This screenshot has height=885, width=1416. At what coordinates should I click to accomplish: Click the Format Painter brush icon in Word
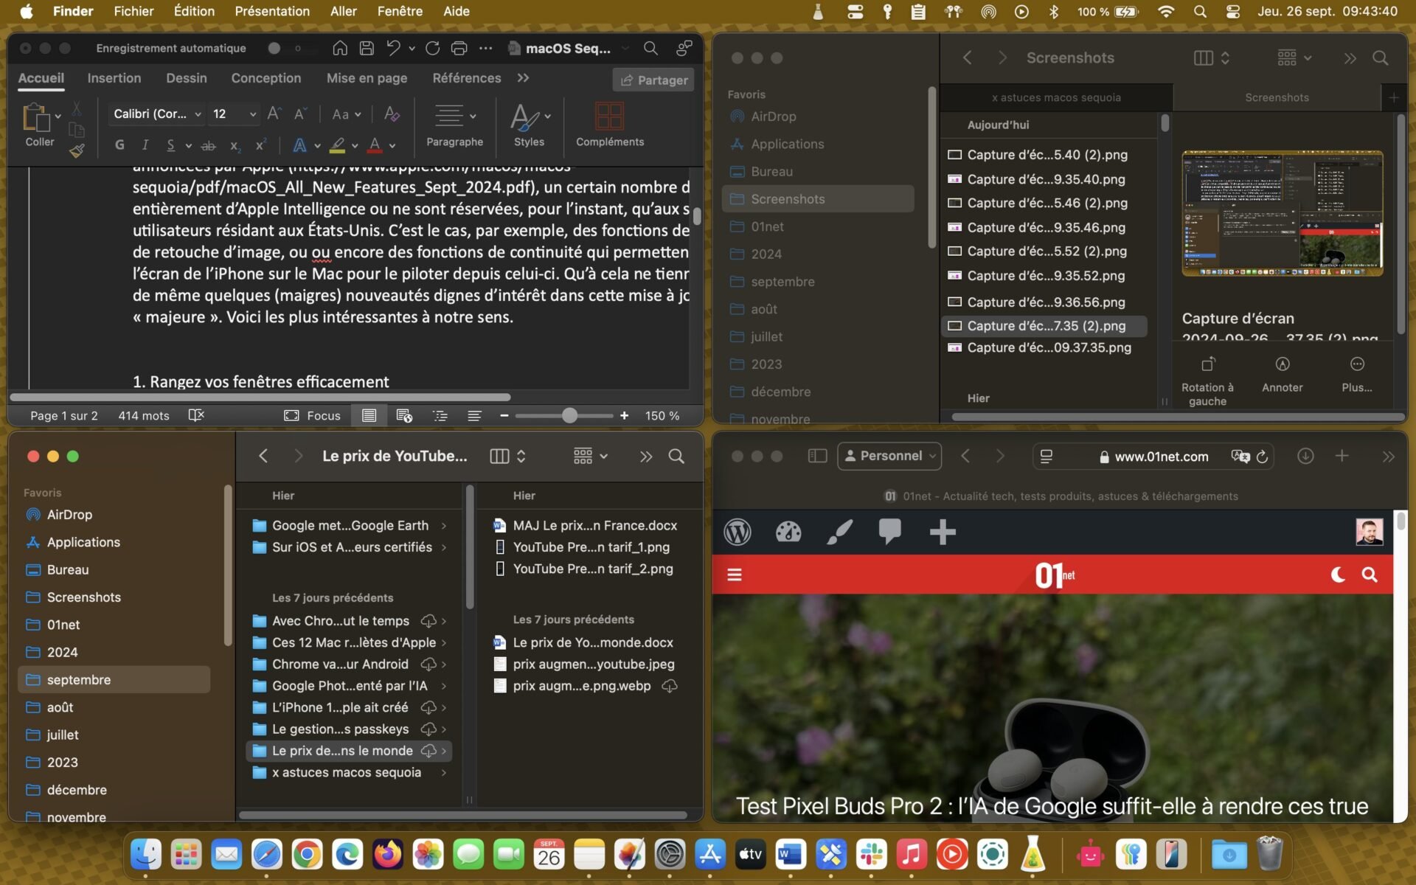coord(77,150)
